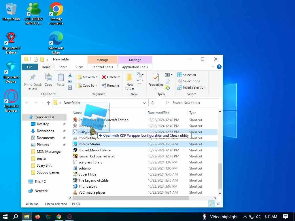Image resolution: width=295 pixels, height=221 pixels.
Task: Open Chrome from the taskbar
Action: pyautogui.click(x=59, y=217)
